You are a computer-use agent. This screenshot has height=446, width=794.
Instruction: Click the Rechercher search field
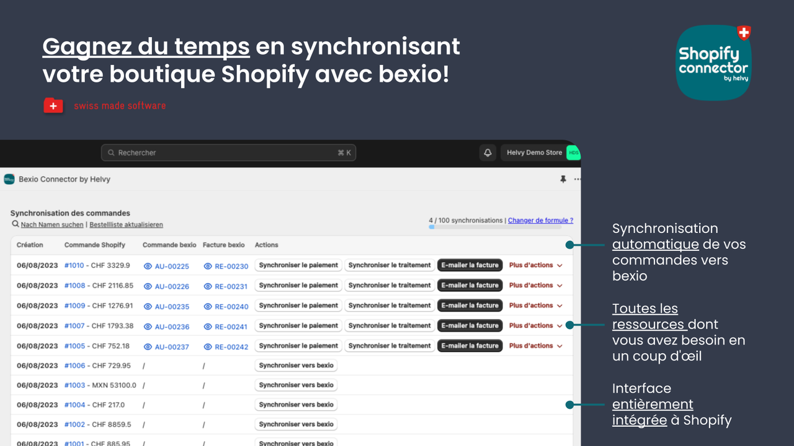point(228,152)
